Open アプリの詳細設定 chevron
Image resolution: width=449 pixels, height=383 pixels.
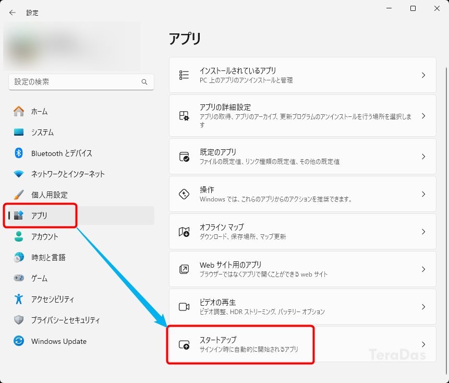423,116
